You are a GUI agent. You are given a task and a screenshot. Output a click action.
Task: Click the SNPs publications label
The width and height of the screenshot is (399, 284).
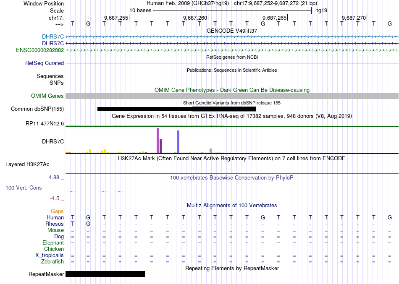[57, 83]
